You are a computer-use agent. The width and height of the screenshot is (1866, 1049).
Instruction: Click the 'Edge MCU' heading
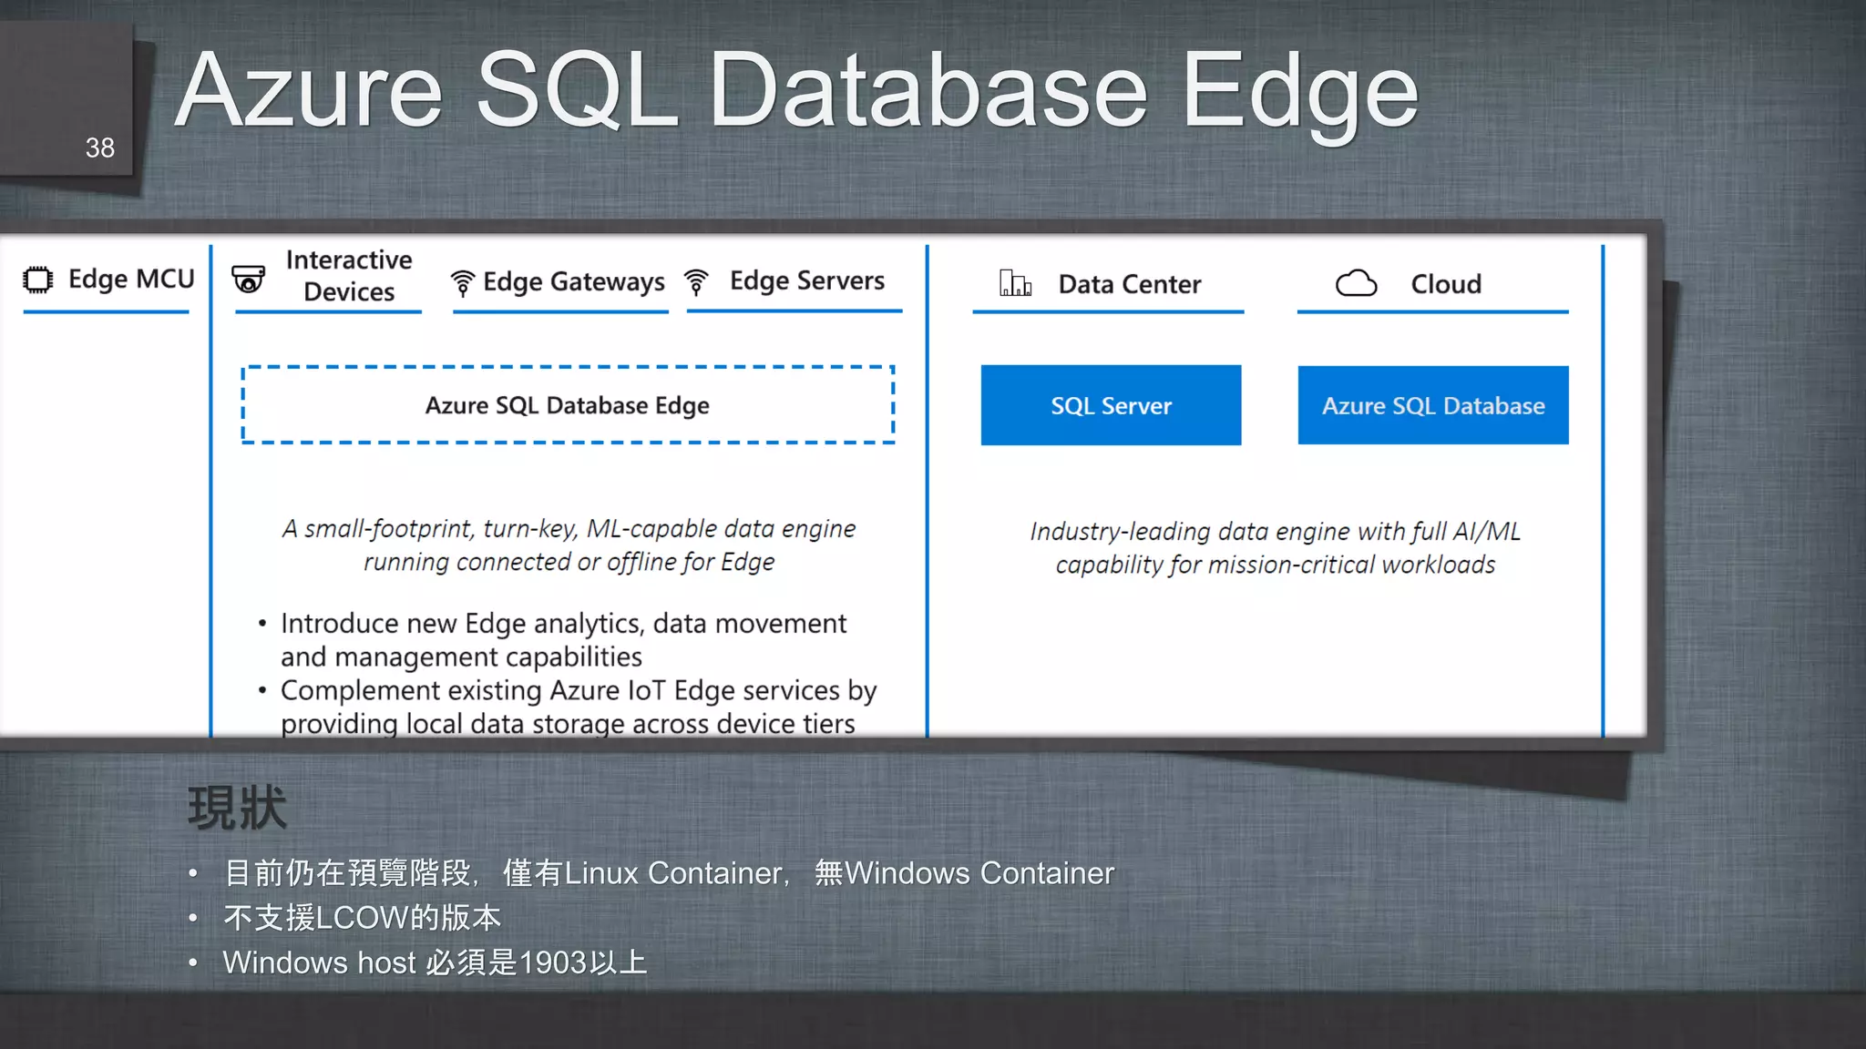(131, 279)
